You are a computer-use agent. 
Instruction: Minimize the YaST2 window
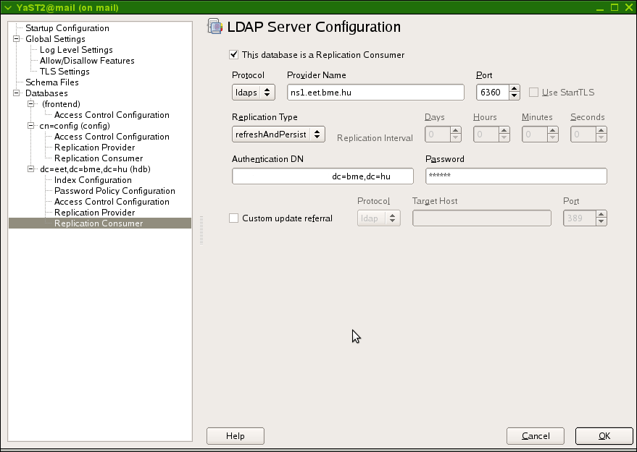click(600, 8)
